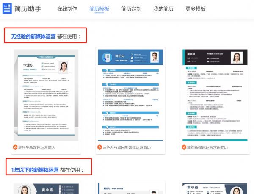Screen dimensions: 254x194
Task: Open the bottom-middle 初亮儿 resume thumbnail
Action: click(x=130, y=188)
